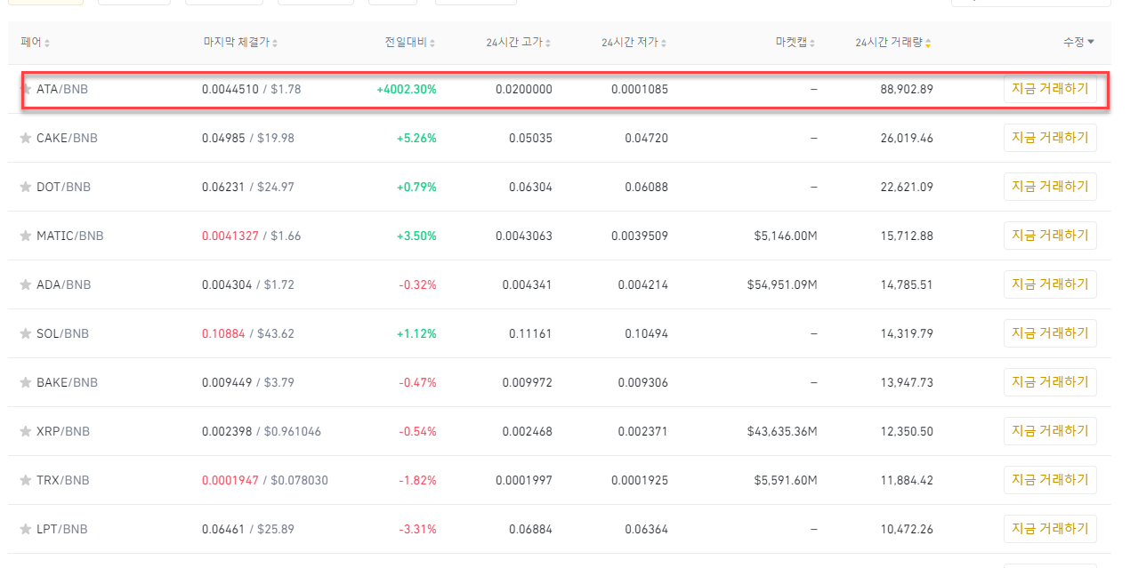Image resolution: width=1130 pixels, height=568 pixels.
Task: Click market cap $54,951.09M
Action: [783, 284]
